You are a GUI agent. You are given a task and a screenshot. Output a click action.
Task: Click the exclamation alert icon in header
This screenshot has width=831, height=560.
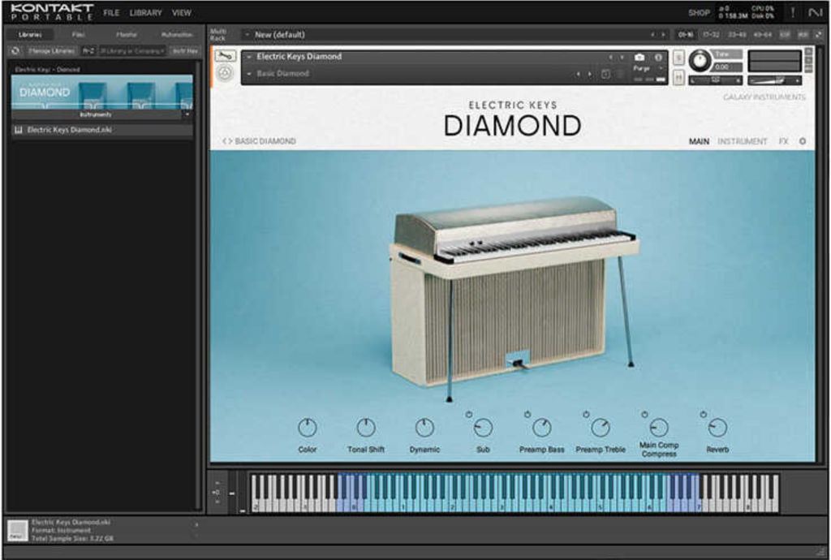(793, 12)
